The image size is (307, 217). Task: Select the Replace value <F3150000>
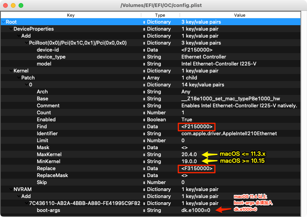pyautogui.click(x=197, y=169)
